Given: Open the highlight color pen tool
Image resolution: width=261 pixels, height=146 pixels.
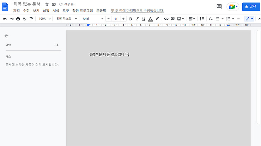Looking at the screenshot, I should (x=157, y=19).
